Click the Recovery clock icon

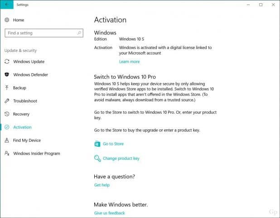[7, 114]
